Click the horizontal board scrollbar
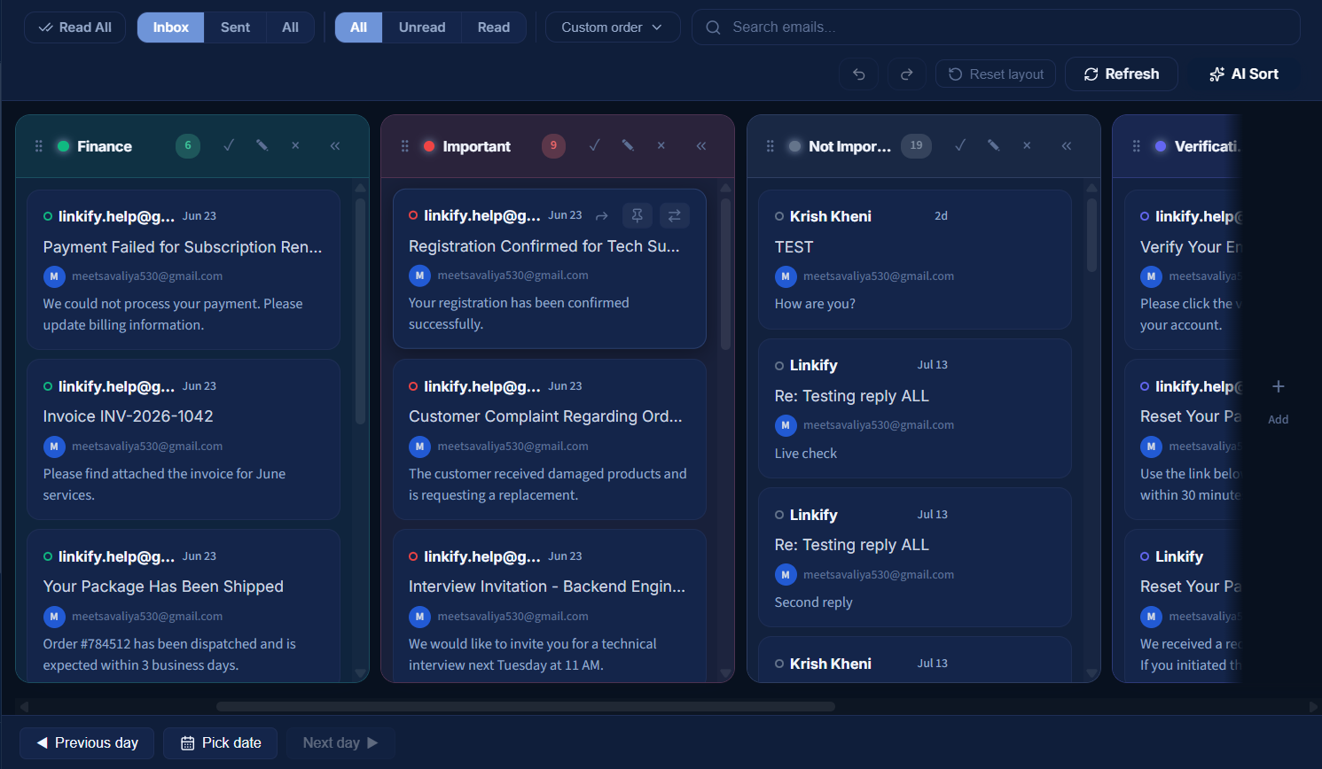This screenshot has width=1322, height=769. pyautogui.click(x=526, y=707)
